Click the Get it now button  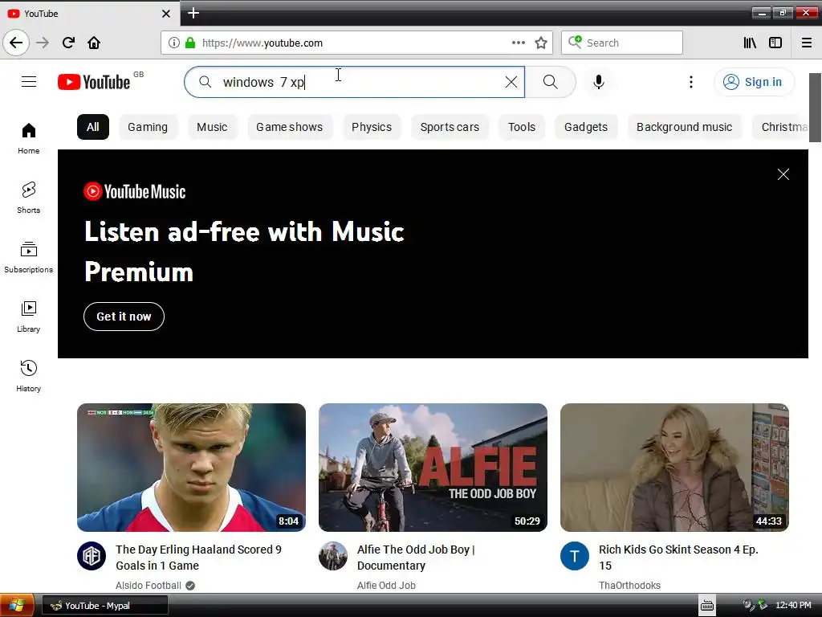click(124, 317)
